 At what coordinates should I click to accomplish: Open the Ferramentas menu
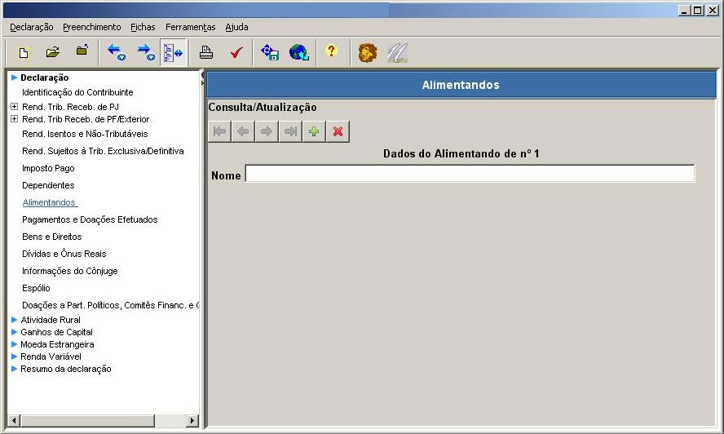pyautogui.click(x=190, y=27)
